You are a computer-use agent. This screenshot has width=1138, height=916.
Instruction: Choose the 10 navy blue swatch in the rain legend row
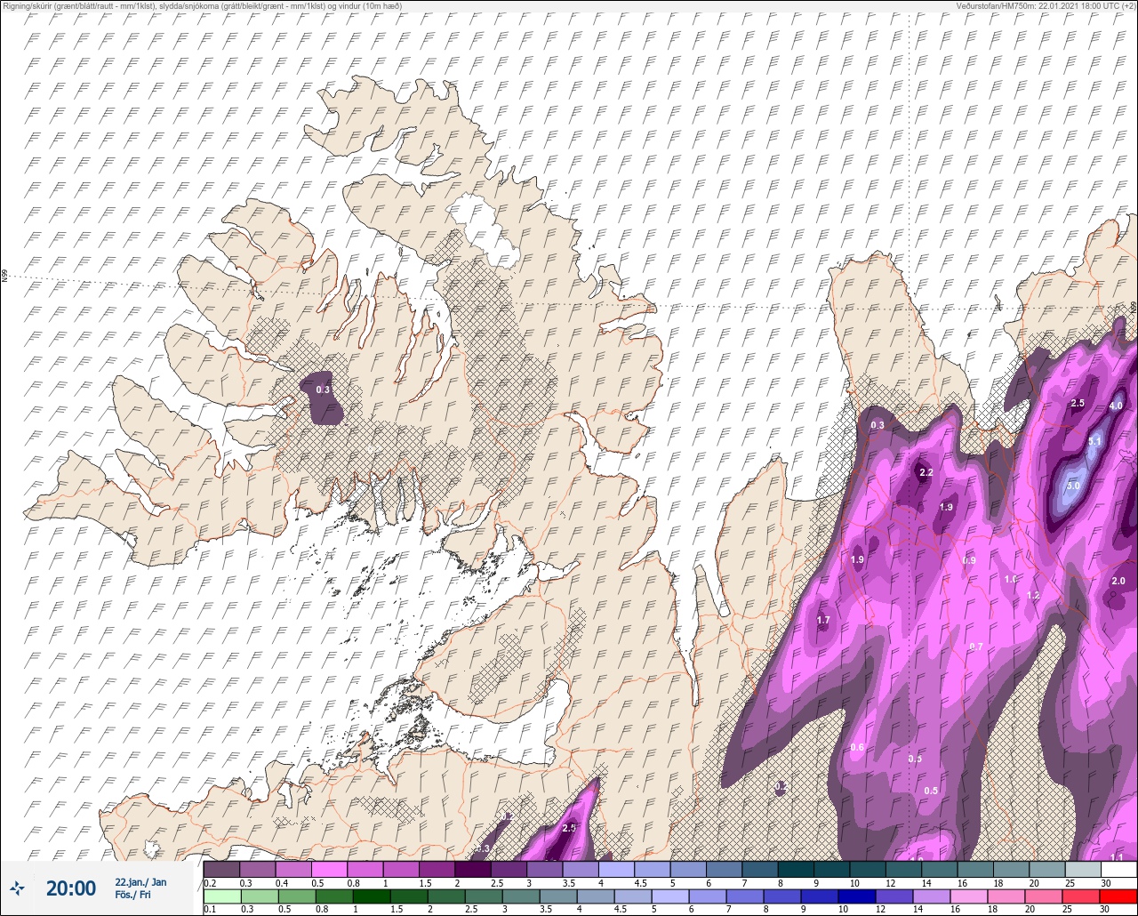tap(857, 896)
